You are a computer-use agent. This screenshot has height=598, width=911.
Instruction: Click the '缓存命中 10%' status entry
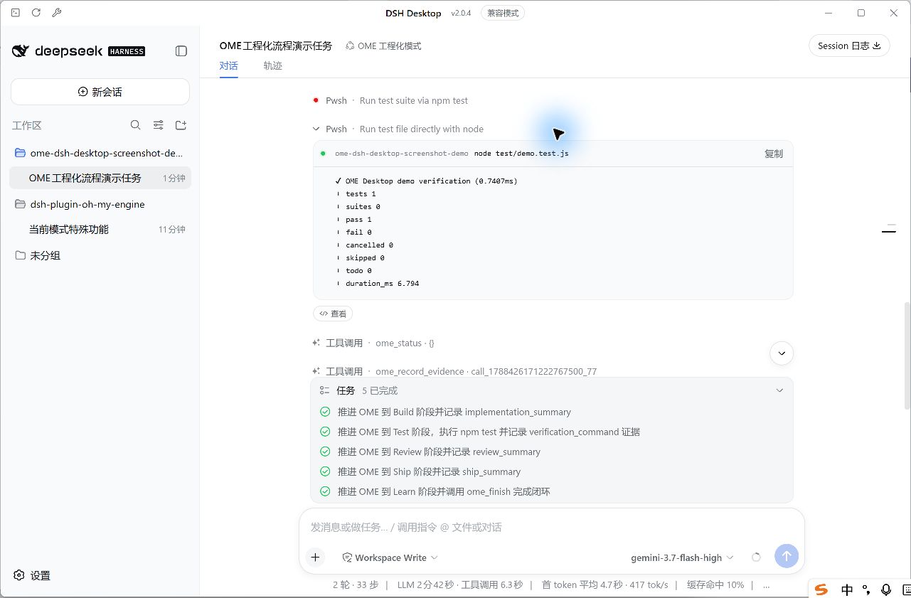click(x=715, y=585)
